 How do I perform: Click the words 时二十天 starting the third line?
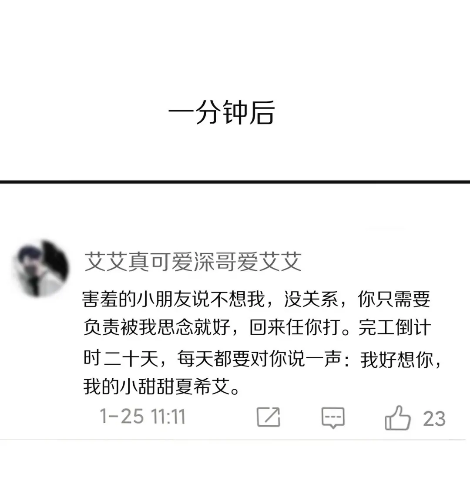coord(121,359)
